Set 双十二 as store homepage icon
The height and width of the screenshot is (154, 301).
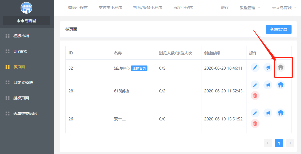click(281, 113)
